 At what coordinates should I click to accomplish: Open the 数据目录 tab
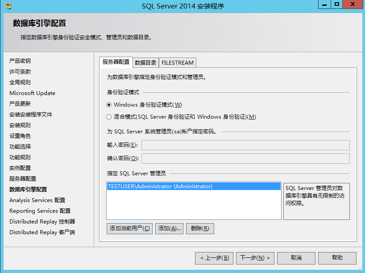tap(145, 62)
